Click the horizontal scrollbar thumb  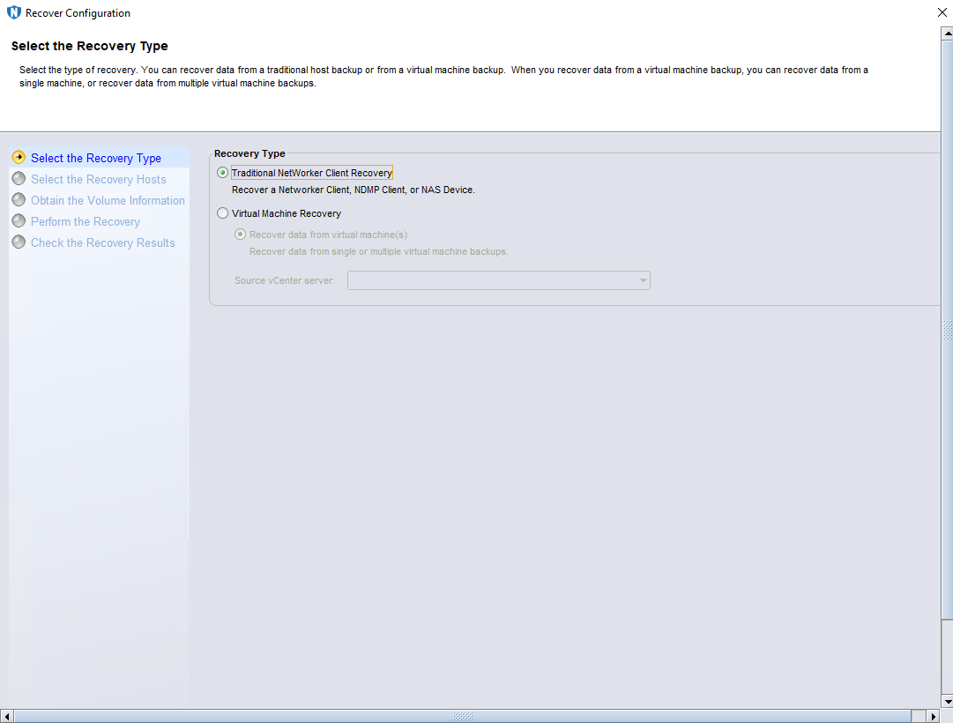463,716
